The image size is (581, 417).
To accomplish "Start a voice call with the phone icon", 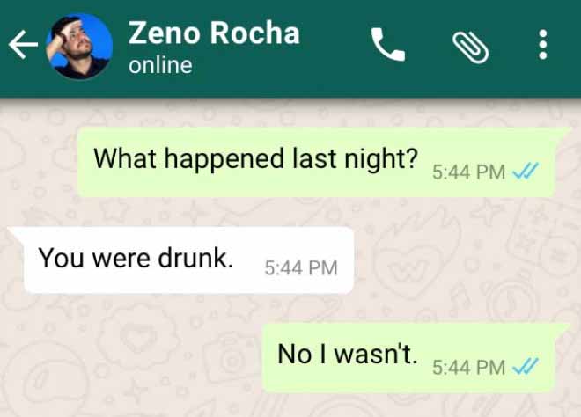I will point(388,44).
